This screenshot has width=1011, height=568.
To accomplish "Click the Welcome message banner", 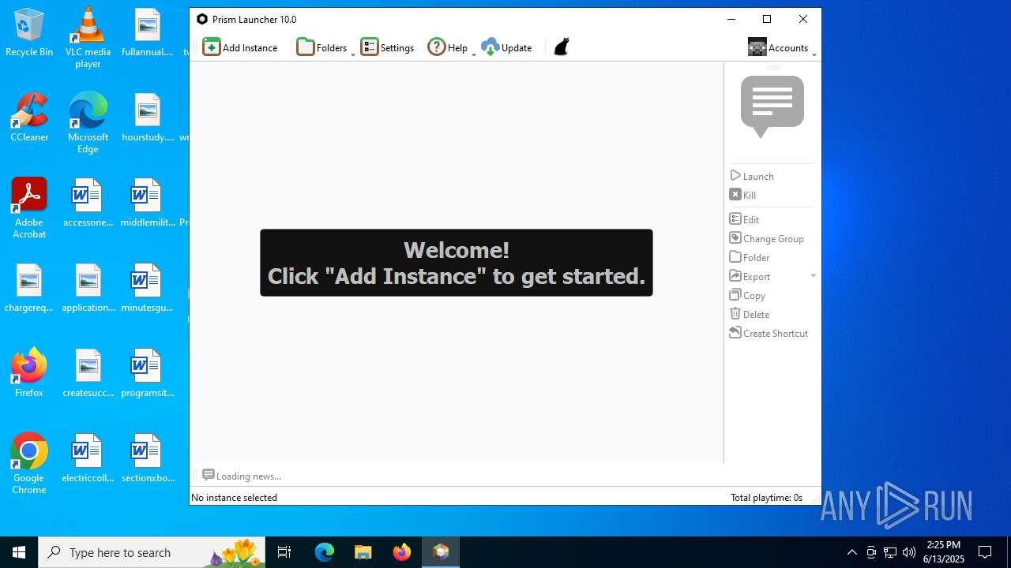I will [457, 263].
